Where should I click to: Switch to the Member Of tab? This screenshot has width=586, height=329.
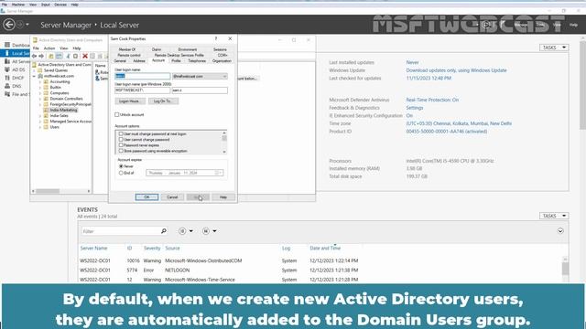pyautogui.click(x=127, y=49)
